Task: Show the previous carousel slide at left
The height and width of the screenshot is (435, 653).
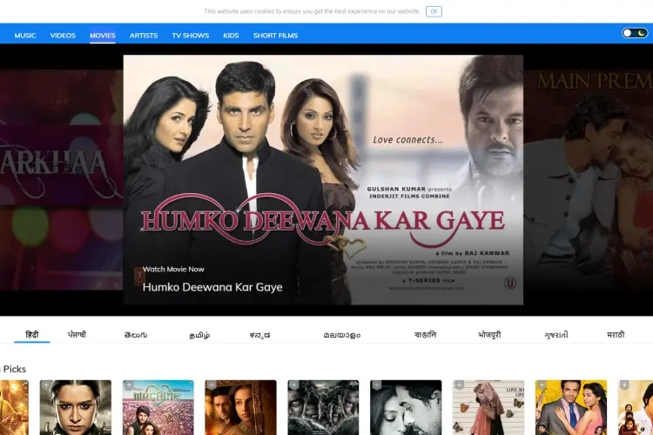Action: pos(61,179)
